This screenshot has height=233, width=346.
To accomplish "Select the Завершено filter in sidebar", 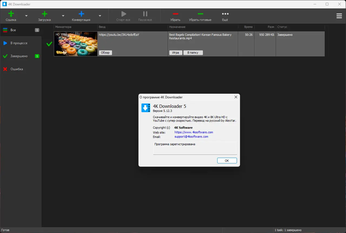I will tap(21, 56).
